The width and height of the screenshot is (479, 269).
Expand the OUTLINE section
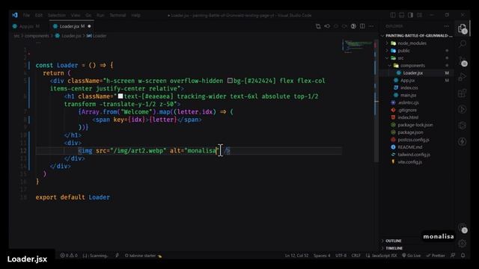click(394, 241)
